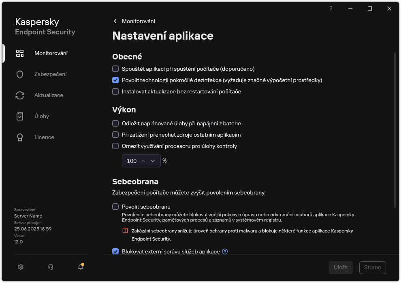Viewport: 401px width, 283px height.
Task: Open support via the headset icon
Action: 50,267
